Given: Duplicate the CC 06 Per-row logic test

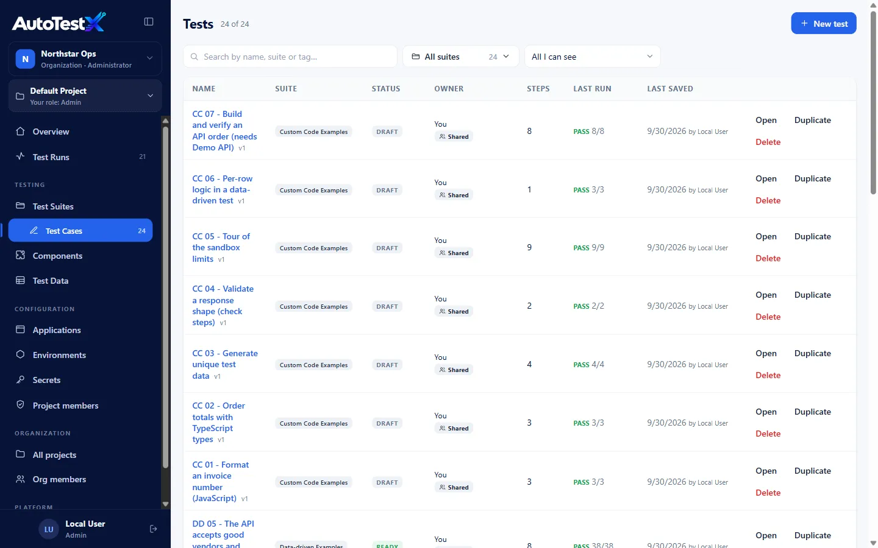Looking at the screenshot, I should 813,178.
